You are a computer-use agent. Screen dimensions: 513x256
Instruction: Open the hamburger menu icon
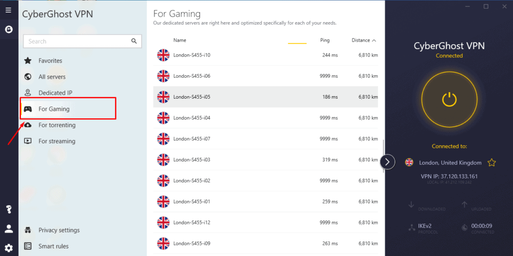9,10
